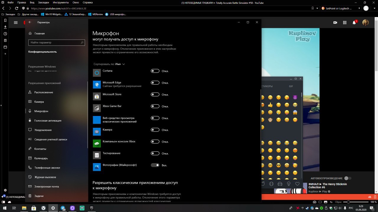Go back with the Settings window arrow
The height and width of the screenshot is (212, 378).
coord(30,22)
